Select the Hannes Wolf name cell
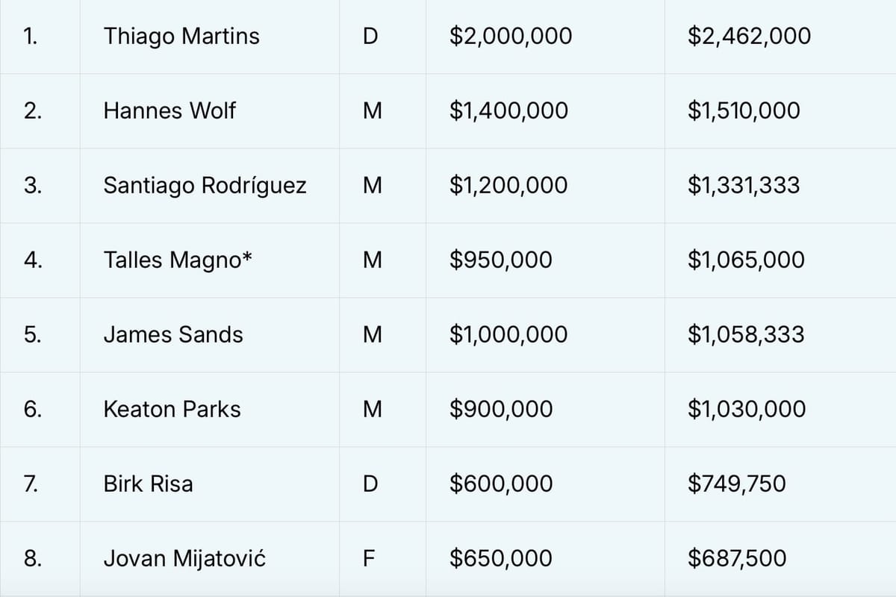The height and width of the screenshot is (597, 896). coord(169,110)
